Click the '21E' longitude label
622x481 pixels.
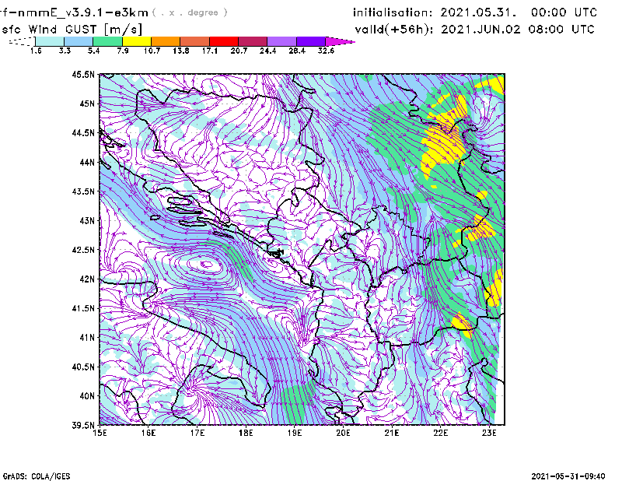pyautogui.click(x=392, y=433)
